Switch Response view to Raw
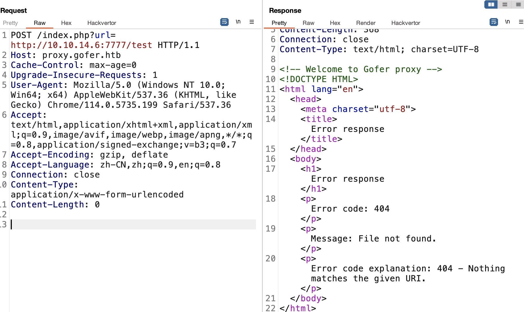524x312 pixels. 308,23
